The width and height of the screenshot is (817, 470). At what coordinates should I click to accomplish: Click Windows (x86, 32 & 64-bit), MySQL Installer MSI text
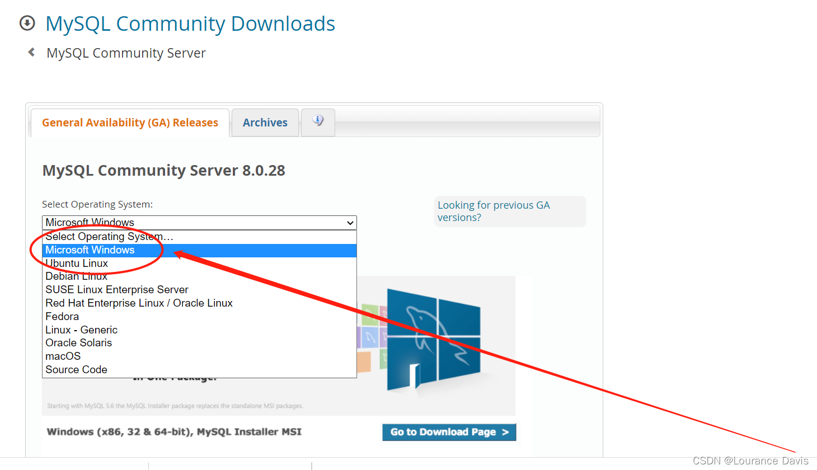pyautogui.click(x=174, y=432)
